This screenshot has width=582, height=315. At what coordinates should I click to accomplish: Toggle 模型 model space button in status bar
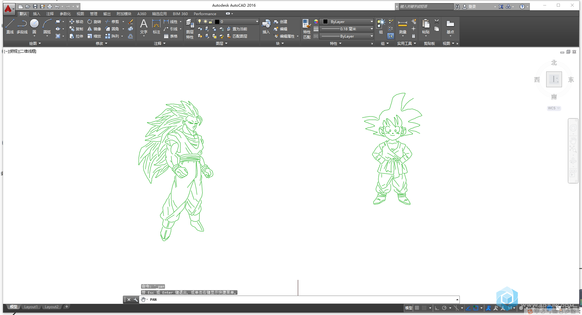point(409,308)
